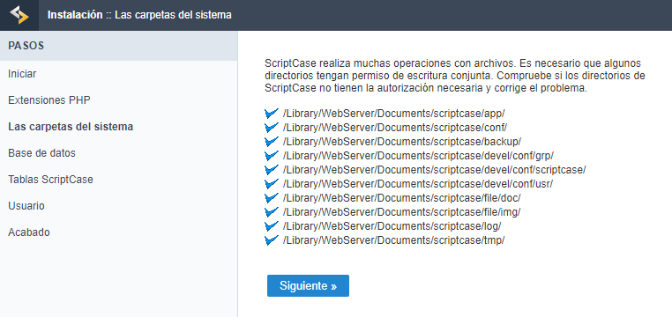Click the checkmark icon beside file/doc/
The width and height of the screenshot is (672, 317).
pos(272,198)
